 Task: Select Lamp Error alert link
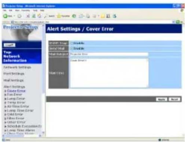16,99
